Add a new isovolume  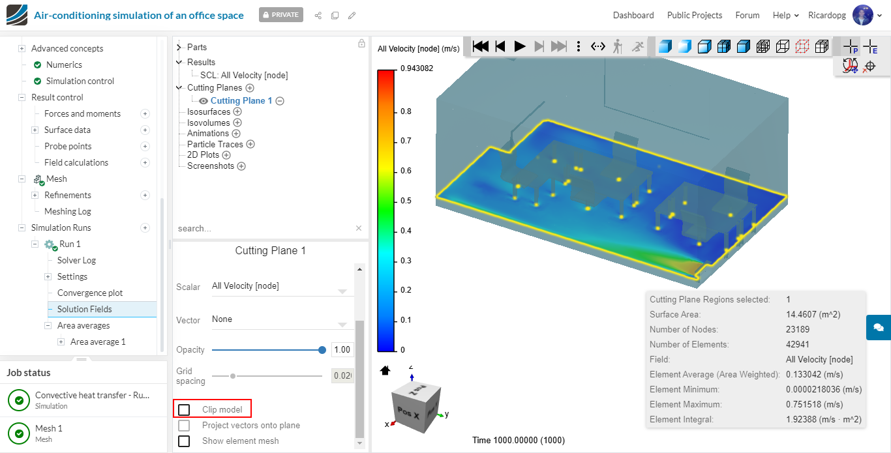237,123
